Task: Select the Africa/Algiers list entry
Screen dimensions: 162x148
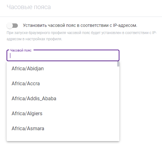Action: [63, 114]
